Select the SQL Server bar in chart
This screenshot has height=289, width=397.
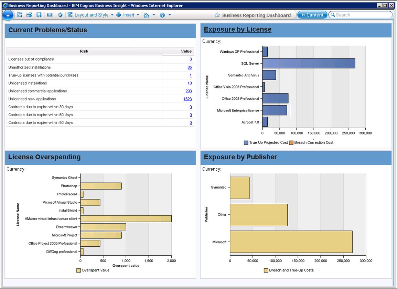click(x=308, y=63)
